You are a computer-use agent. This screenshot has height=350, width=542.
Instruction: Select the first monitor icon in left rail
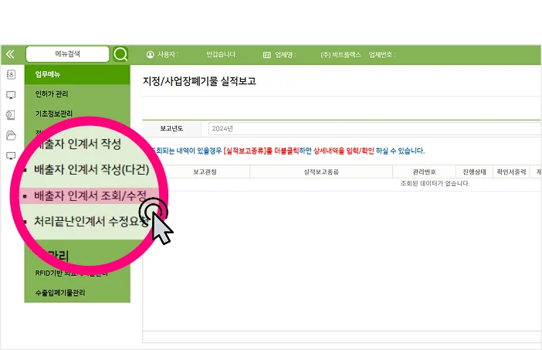coord(11,95)
